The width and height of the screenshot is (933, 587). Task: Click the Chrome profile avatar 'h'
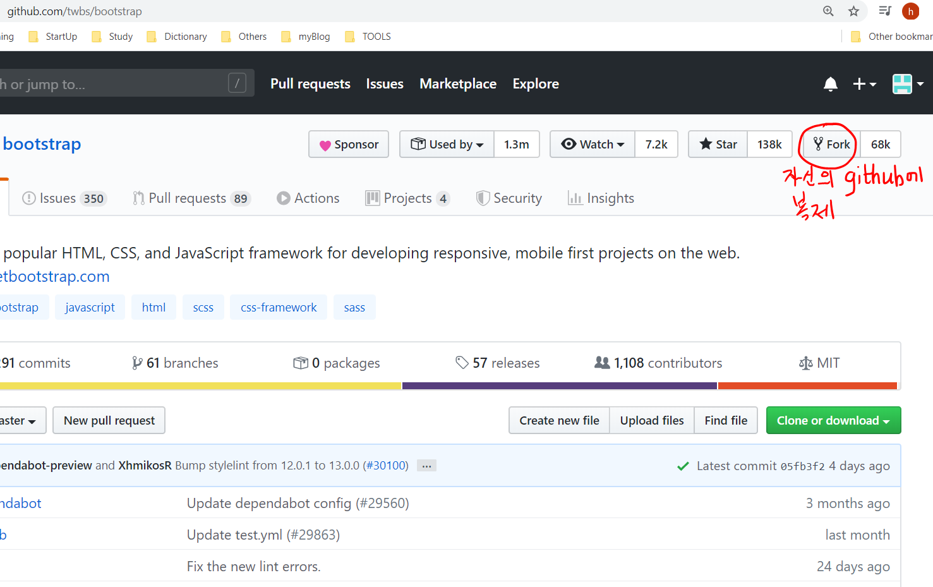tap(910, 11)
